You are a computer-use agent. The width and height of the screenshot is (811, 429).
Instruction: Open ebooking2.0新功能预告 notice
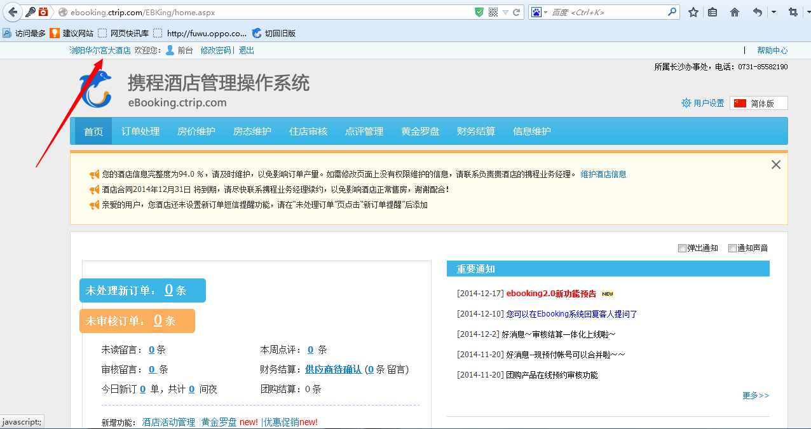[x=551, y=294]
